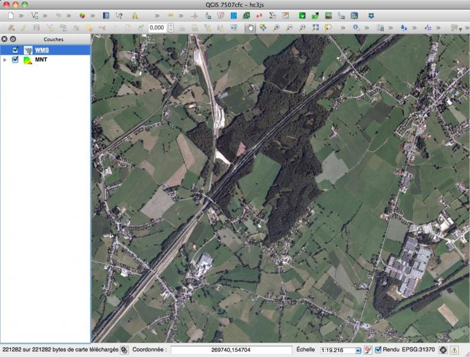Open the What's This help cursor icon
The height and width of the screenshot is (357, 470).
pos(119,15)
